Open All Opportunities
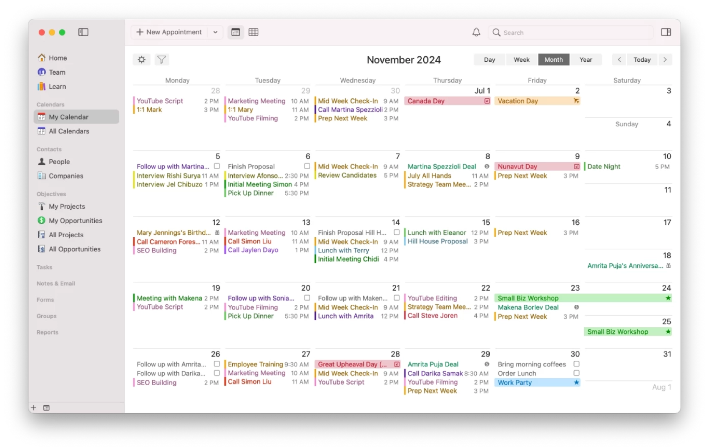 click(x=75, y=249)
